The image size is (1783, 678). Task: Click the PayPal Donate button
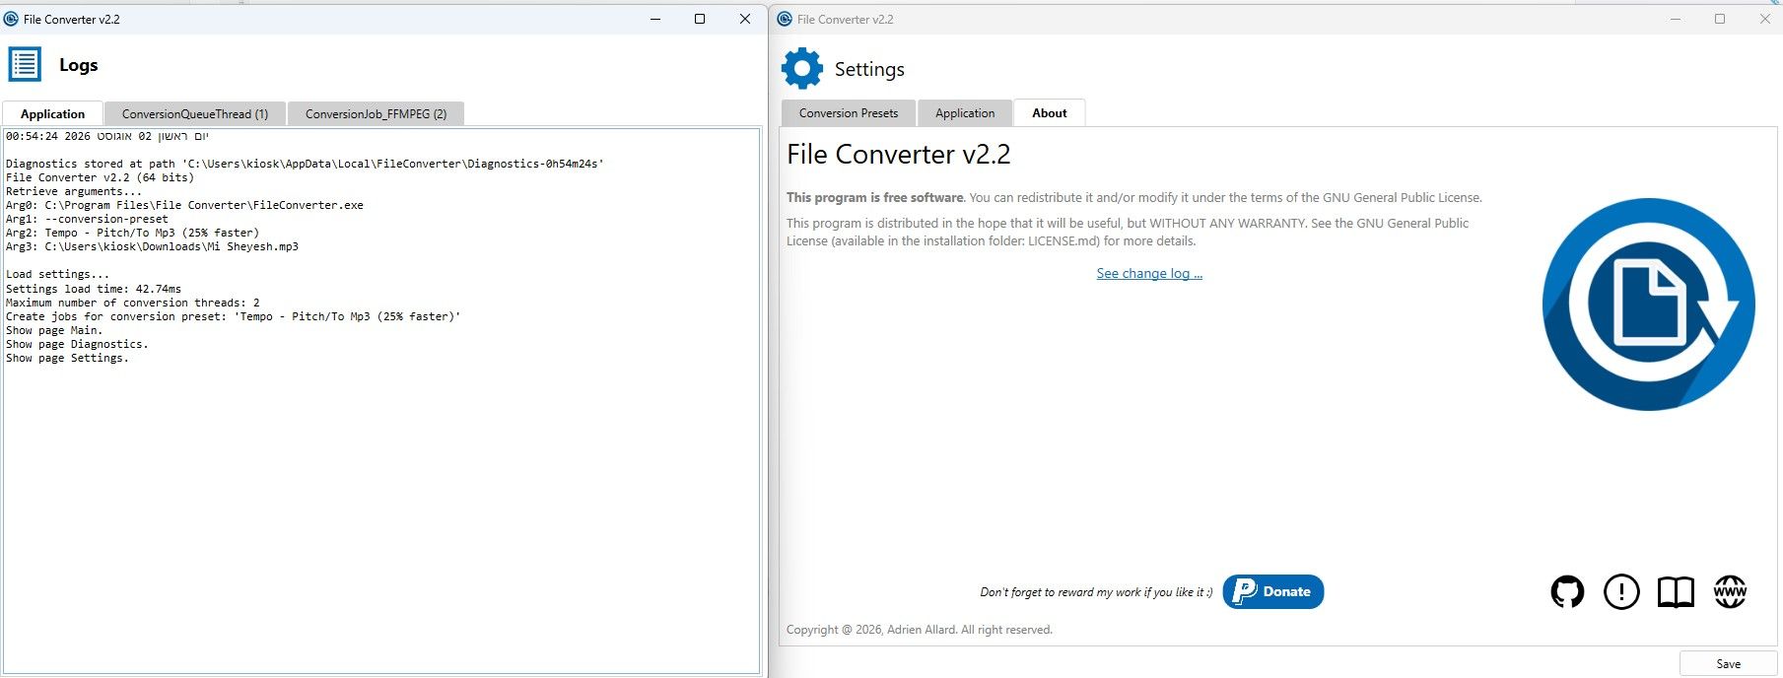coord(1273,591)
